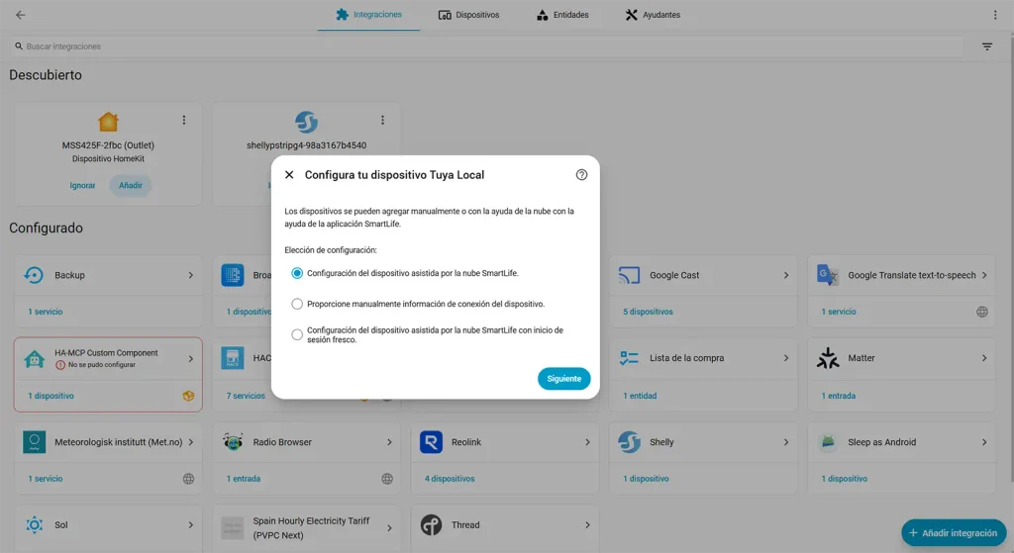Expand the Sleep as Android chevron
Screen dimensions: 1014x553
point(984,442)
